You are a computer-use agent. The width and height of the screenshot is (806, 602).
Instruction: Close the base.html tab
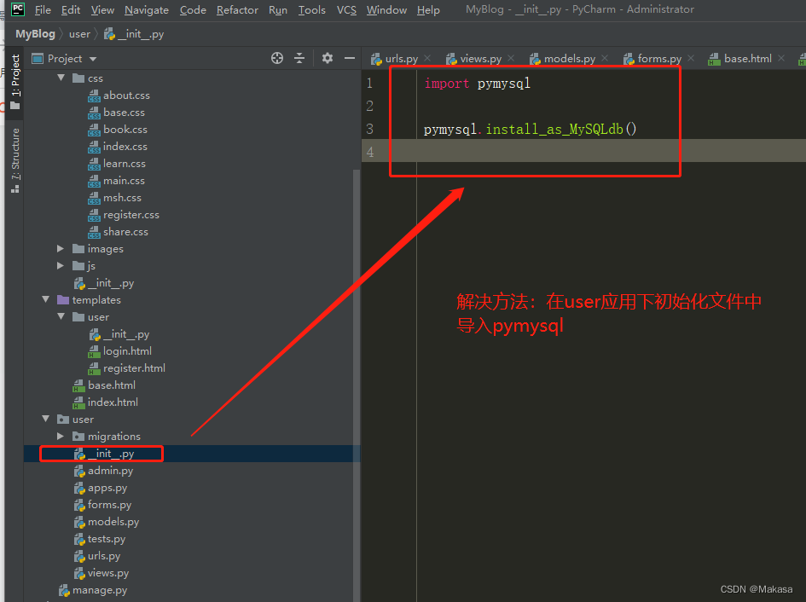(x=781, y=58)
